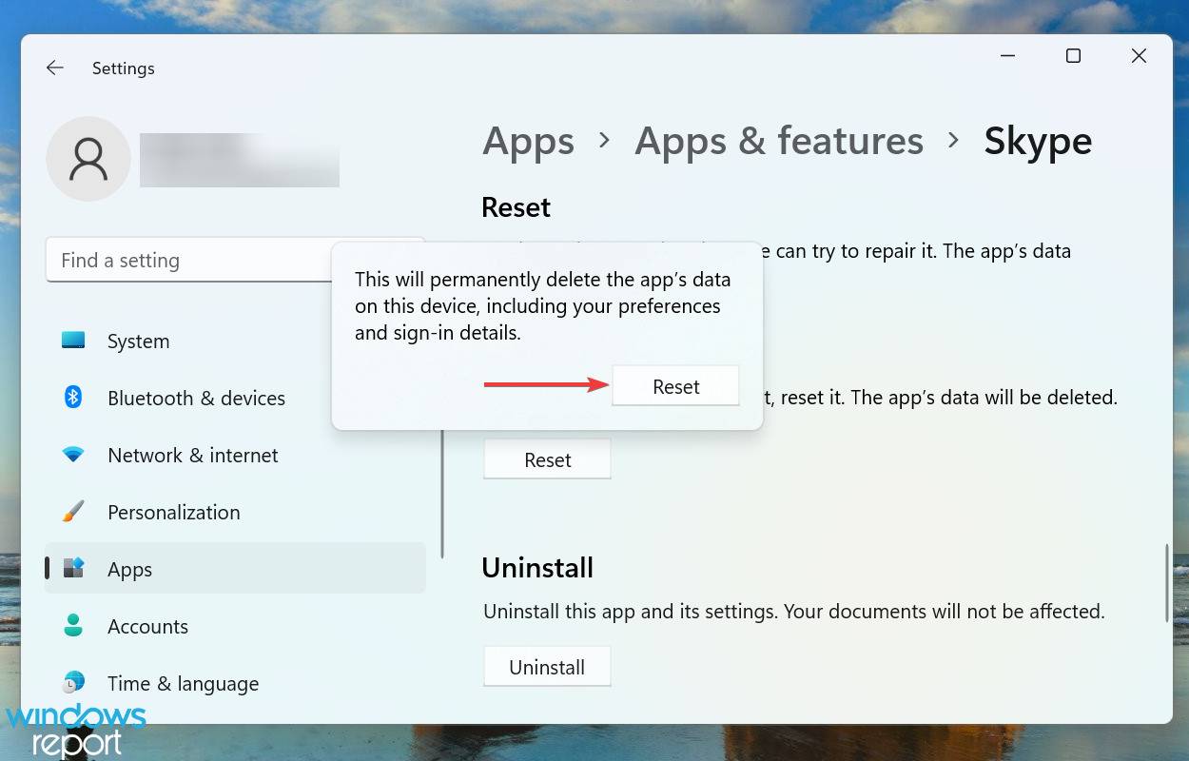Screen dimensions: 1189x761
Task: Navigate to Apps via breadcrumb
Action: [x=528, y=141]
